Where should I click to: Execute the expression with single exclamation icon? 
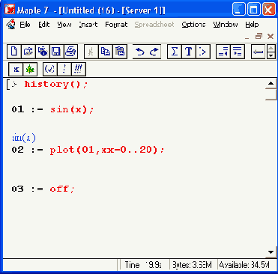[x=64, y=69]
